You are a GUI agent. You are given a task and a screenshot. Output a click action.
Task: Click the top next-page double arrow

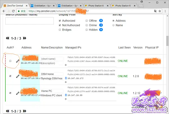click(25, 38)
